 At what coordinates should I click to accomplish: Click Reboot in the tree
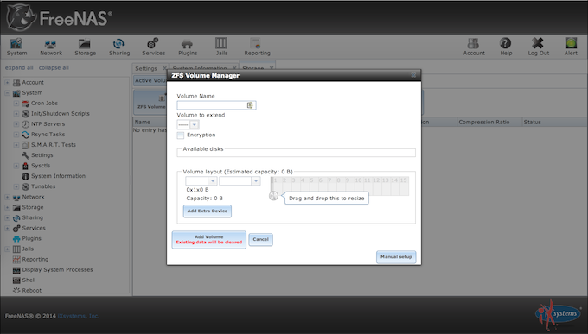[x=31, y=290]
